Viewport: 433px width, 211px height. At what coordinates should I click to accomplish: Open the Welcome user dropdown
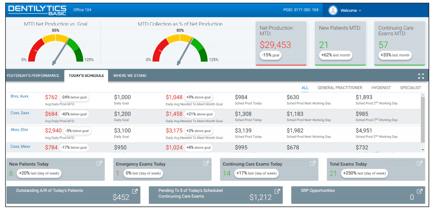(351, 10)
